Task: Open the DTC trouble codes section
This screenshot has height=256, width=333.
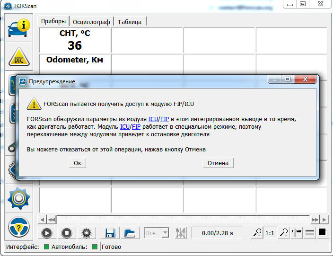Action: click(x=19, y=57)
